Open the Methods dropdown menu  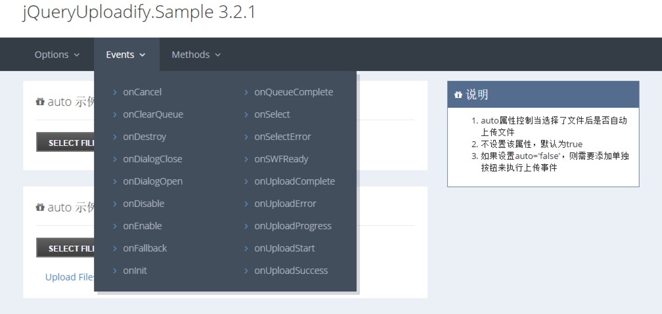click(196, 55)
